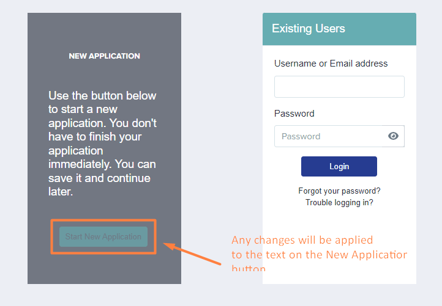442x306 pixels.
Task: Focus the Password input field
Action: tap(328, 136)
